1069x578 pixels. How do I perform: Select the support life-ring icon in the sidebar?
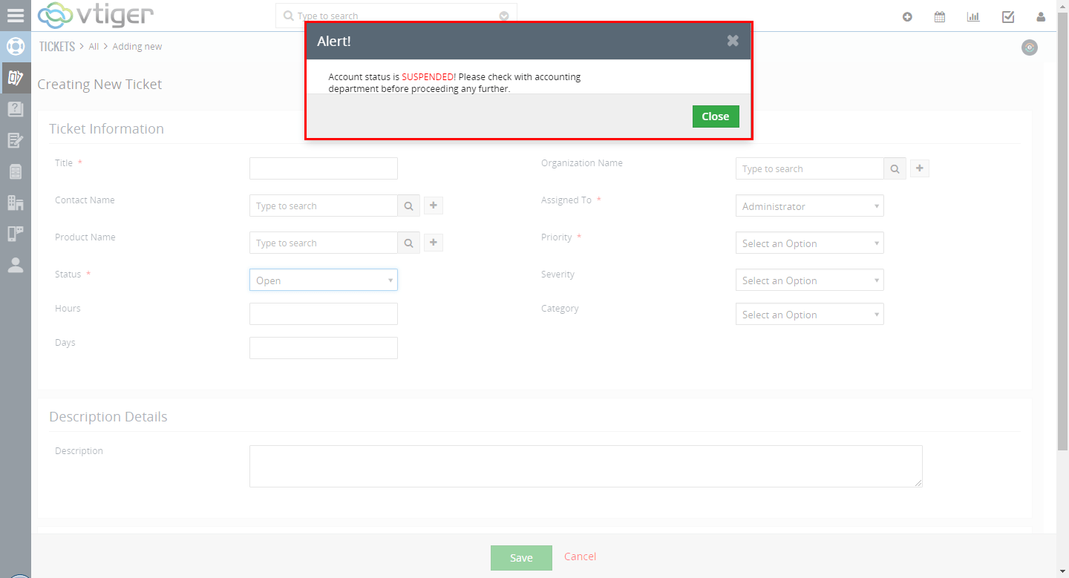click(x=16, y=46)
